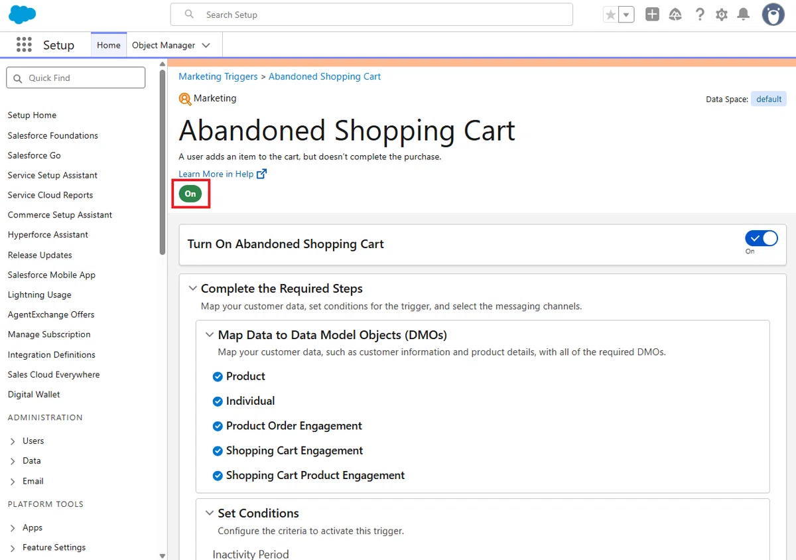Click the Product Order Engagement checkmark icon
The image size is (796, 560).
218,427
